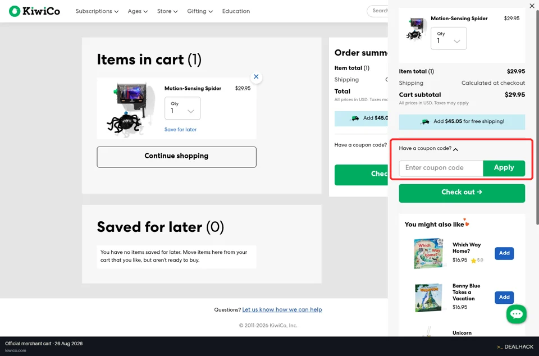Click the 'Add $45.05 for free shipping!' banner

tap(462, 122)
